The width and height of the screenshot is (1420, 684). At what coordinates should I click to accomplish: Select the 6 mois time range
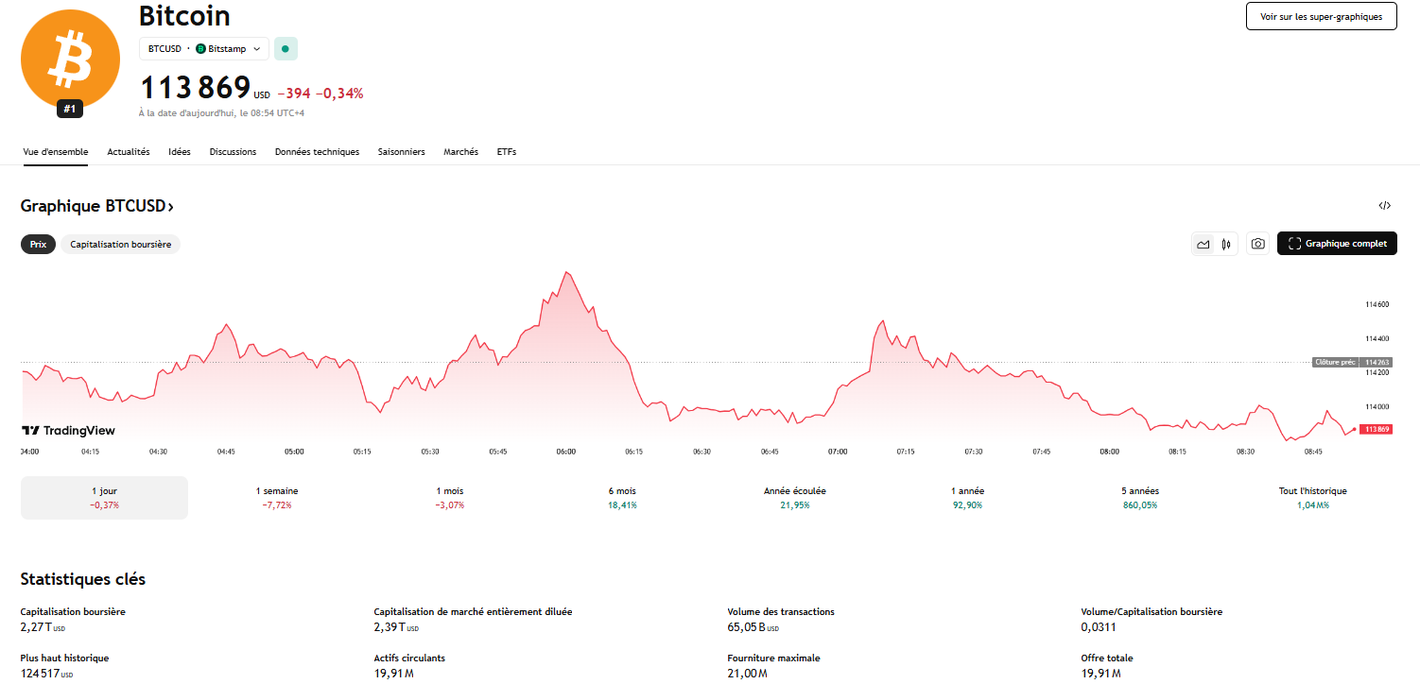click(x=622, y=498)
